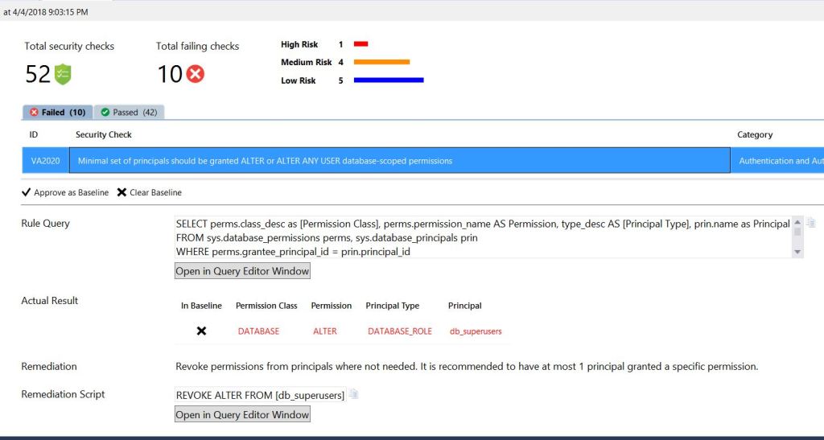
Task: Open remediation script in Query Editor Window
Action: (x=242, y=414)
